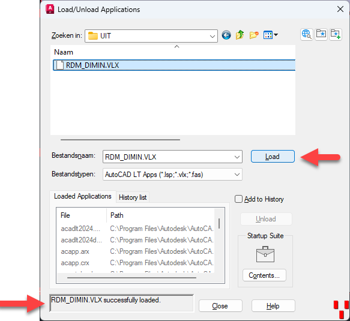
Task: Switch to the History list tab
Action: (x=133, y=197)
